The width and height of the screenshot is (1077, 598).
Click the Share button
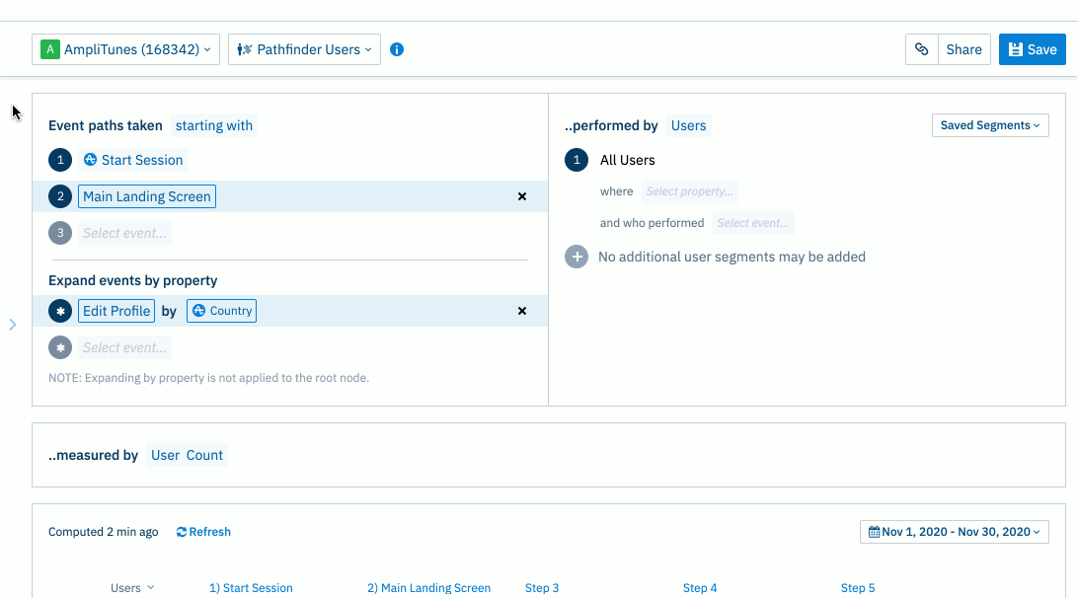pos(963,49)
